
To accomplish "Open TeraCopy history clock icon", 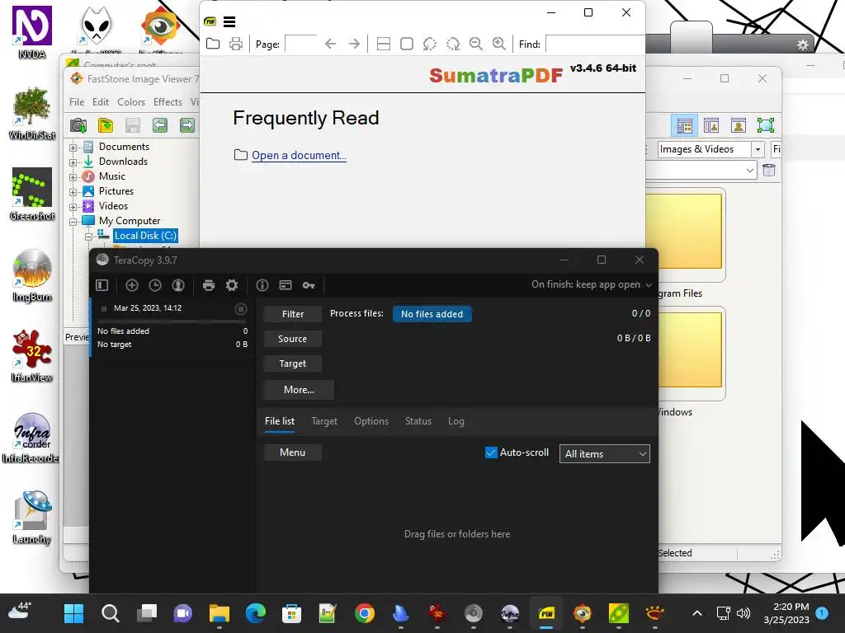I will [x=155, y=285].
